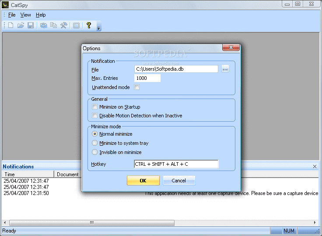The height and width of the screenshot is (236, 322).
Task: Click the Copy toolbar icon
Action: pyautogui.click(x=54, y=25)
